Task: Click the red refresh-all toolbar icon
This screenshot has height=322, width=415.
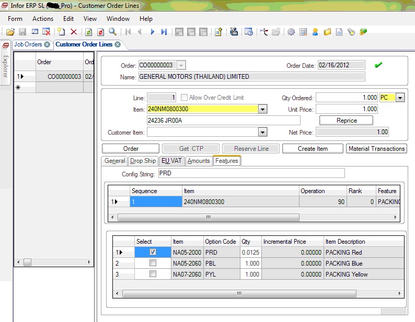Action: pos(100,32)
